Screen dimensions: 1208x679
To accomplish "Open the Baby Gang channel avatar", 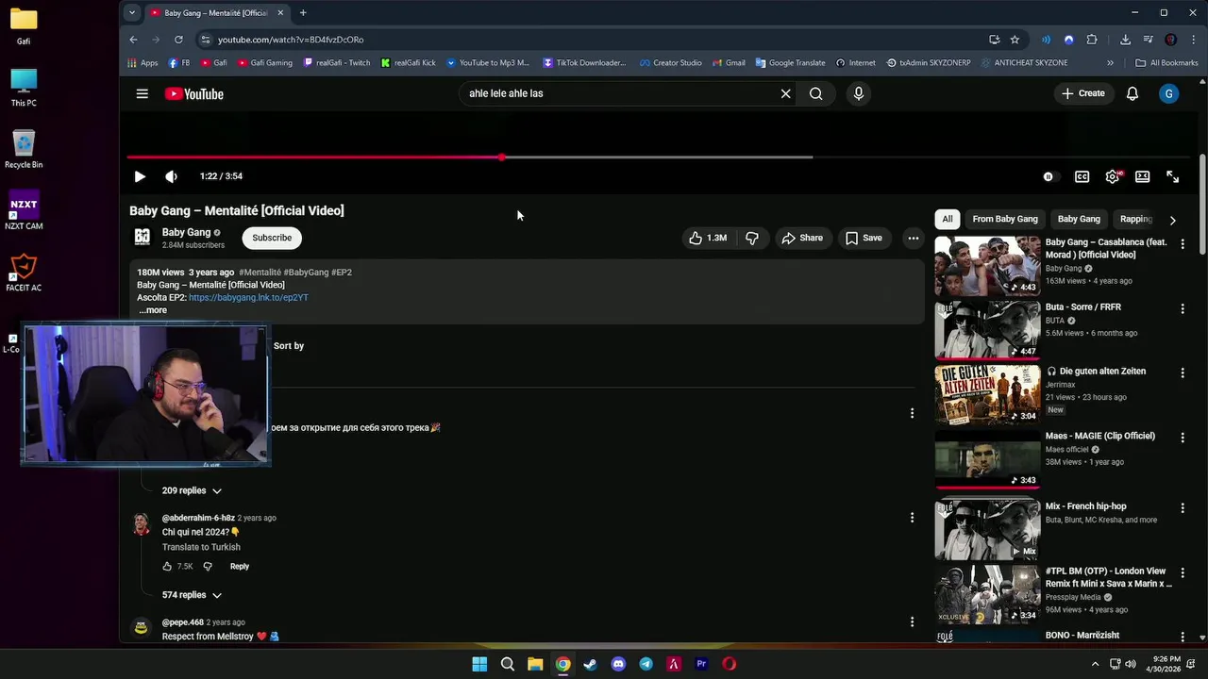I will click(x=142, y=238).
